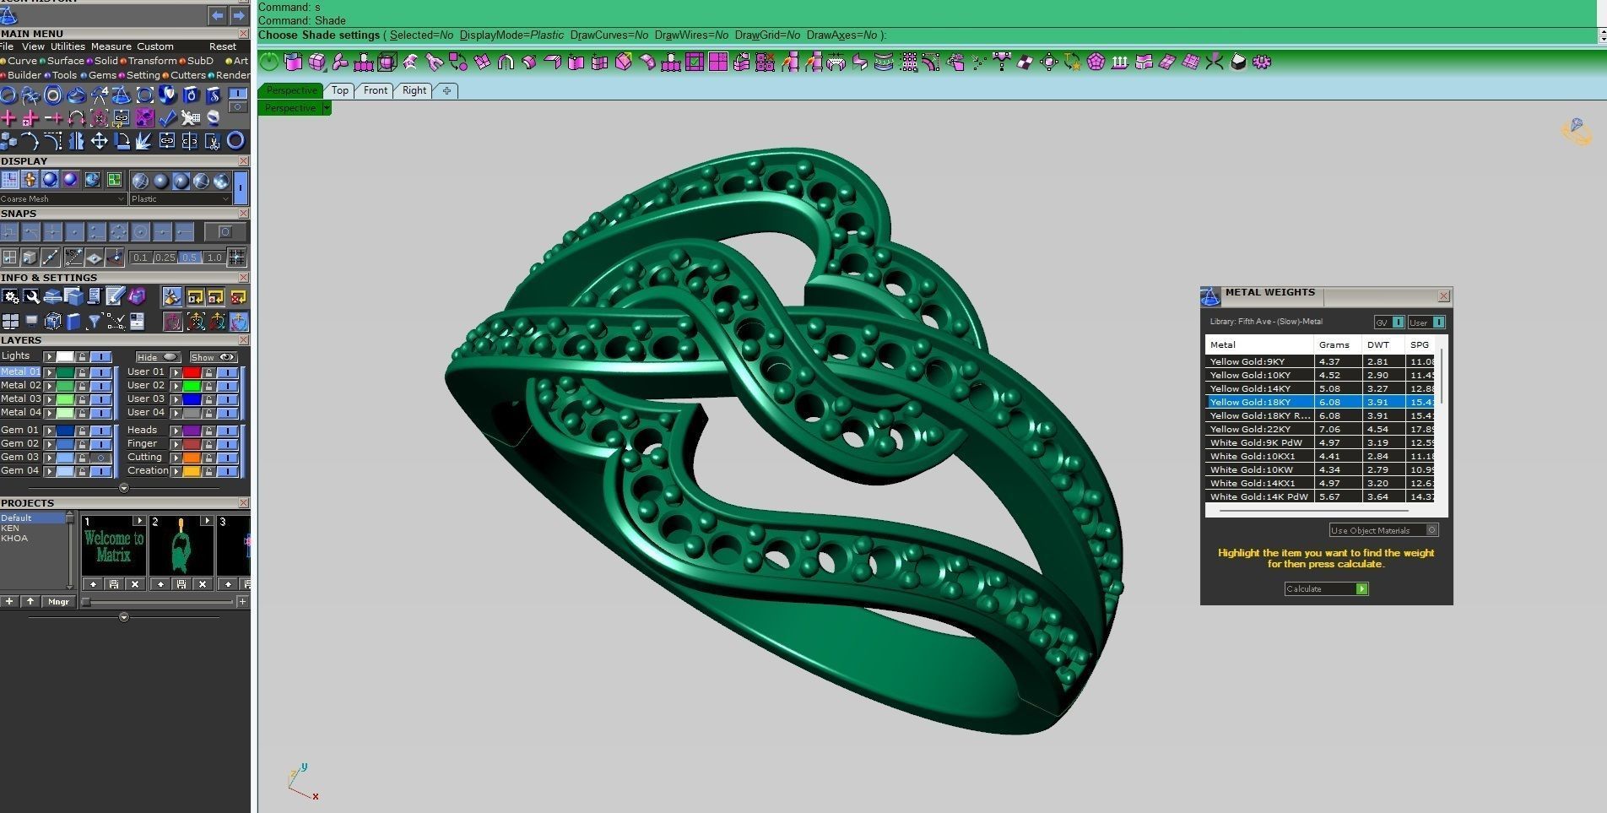Click the forward arrow in Icon History
This screenshot has width=1607, height=813.
tap(239, 15)
